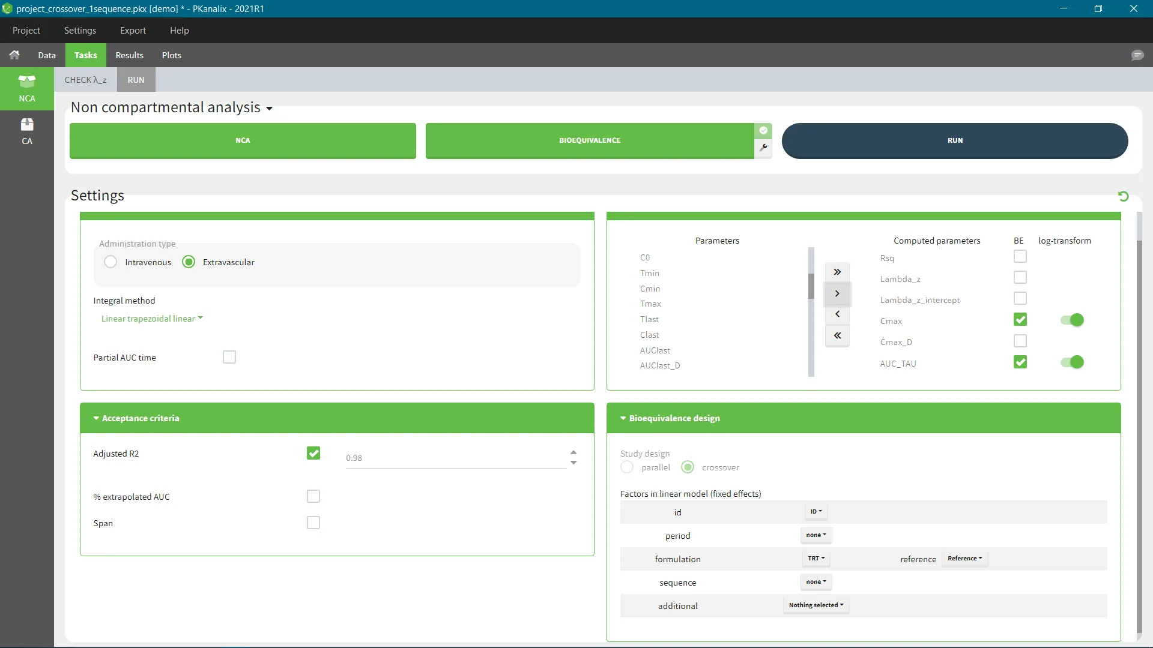Remove all parameters with double left arrow

tap(837, 335)
